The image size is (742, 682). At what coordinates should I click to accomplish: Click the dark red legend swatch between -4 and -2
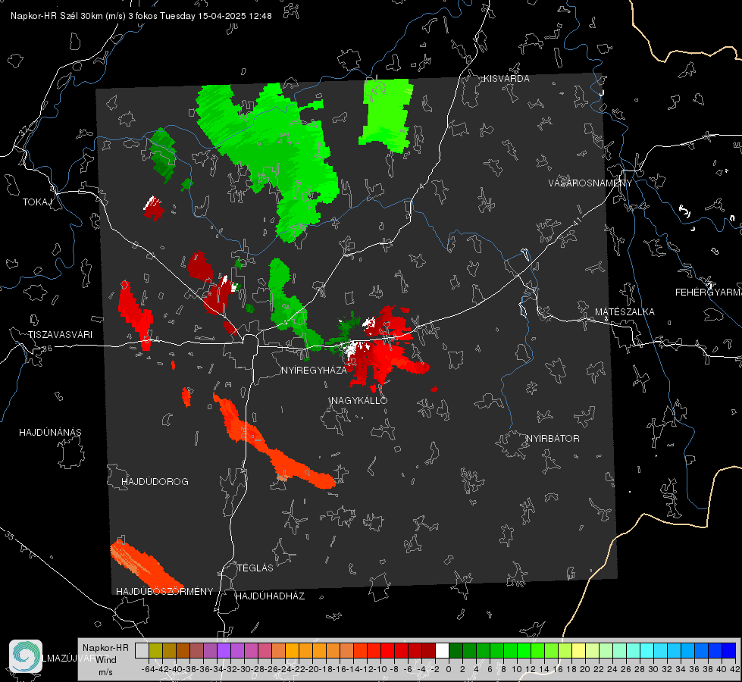428,650
